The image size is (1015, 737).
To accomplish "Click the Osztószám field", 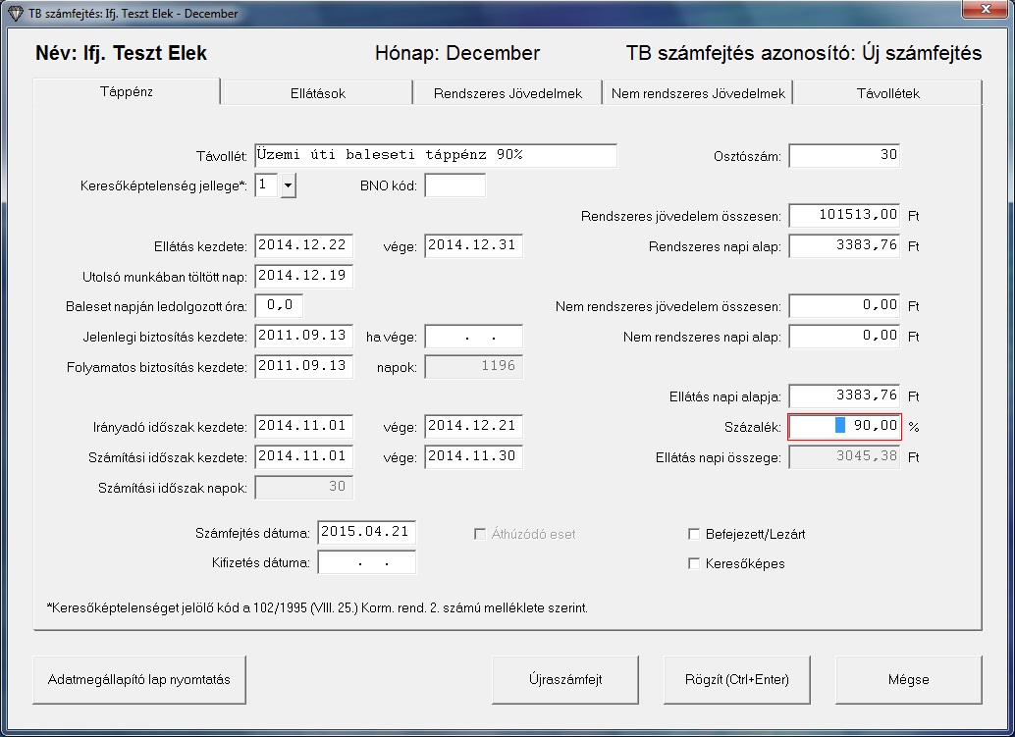I will 843,156.
